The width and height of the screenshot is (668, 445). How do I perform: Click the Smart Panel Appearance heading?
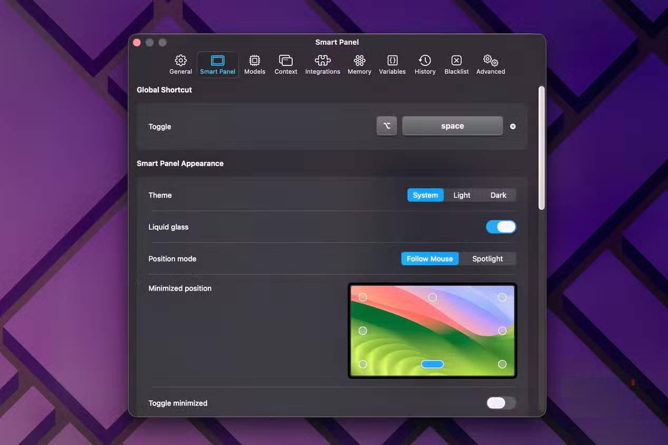(x=180, y=163)
